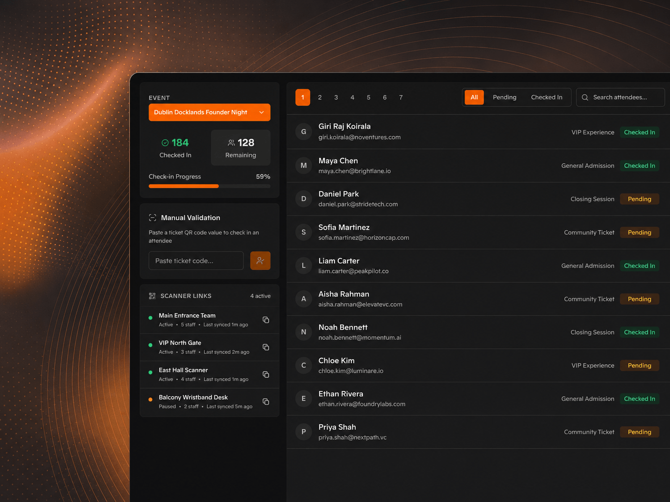The height and width of the screenshot is (502, 670).
Task: Click the search magnifier icon
Action: coord(585,98)
